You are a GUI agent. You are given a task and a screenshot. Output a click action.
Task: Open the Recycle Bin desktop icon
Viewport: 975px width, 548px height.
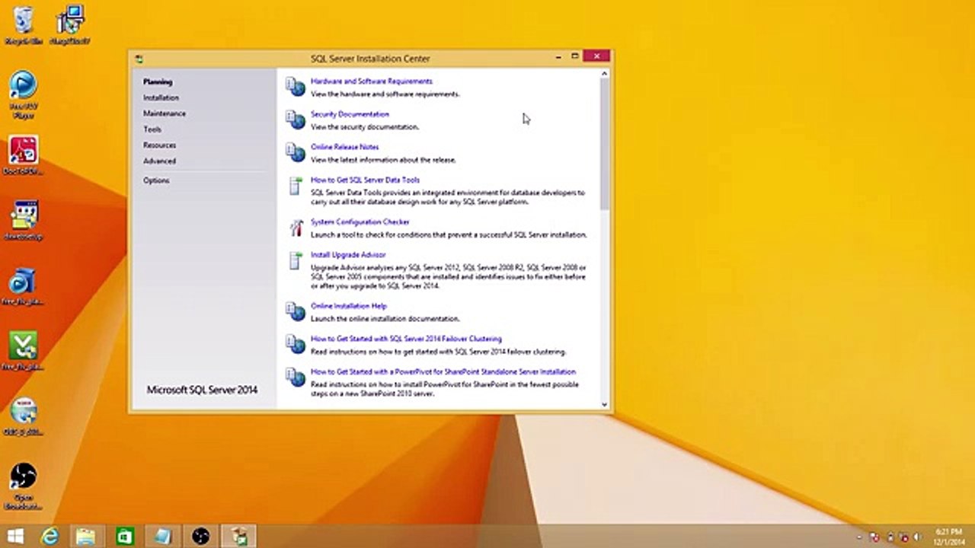click(x=24, y=26)
